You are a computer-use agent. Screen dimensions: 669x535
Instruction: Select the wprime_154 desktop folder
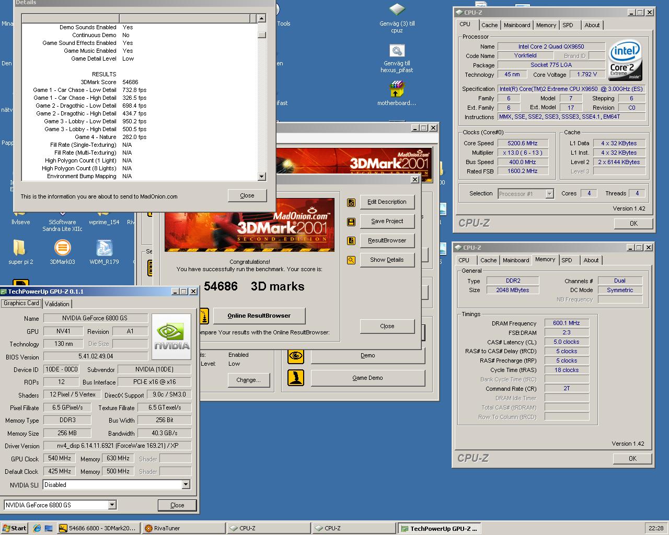pyautogui.click(x=105, y=218)
